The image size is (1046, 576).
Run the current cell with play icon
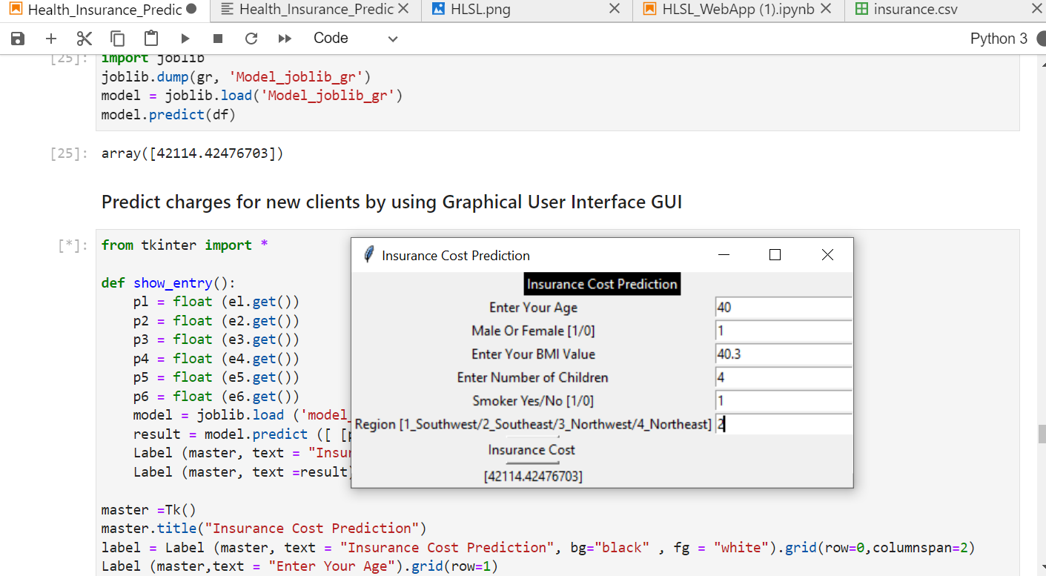[184, 38]
